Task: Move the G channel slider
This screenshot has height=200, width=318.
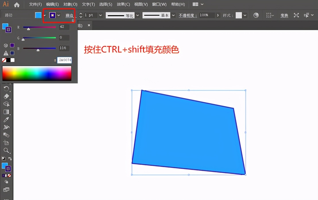Action: click(x=23, y=40)
